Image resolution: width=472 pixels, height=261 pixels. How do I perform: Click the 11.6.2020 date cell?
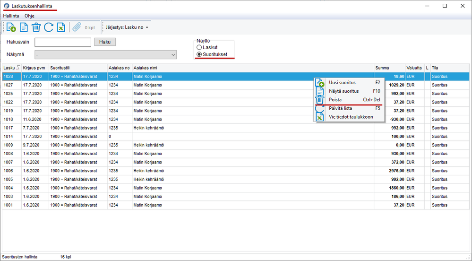click(35, 119)
